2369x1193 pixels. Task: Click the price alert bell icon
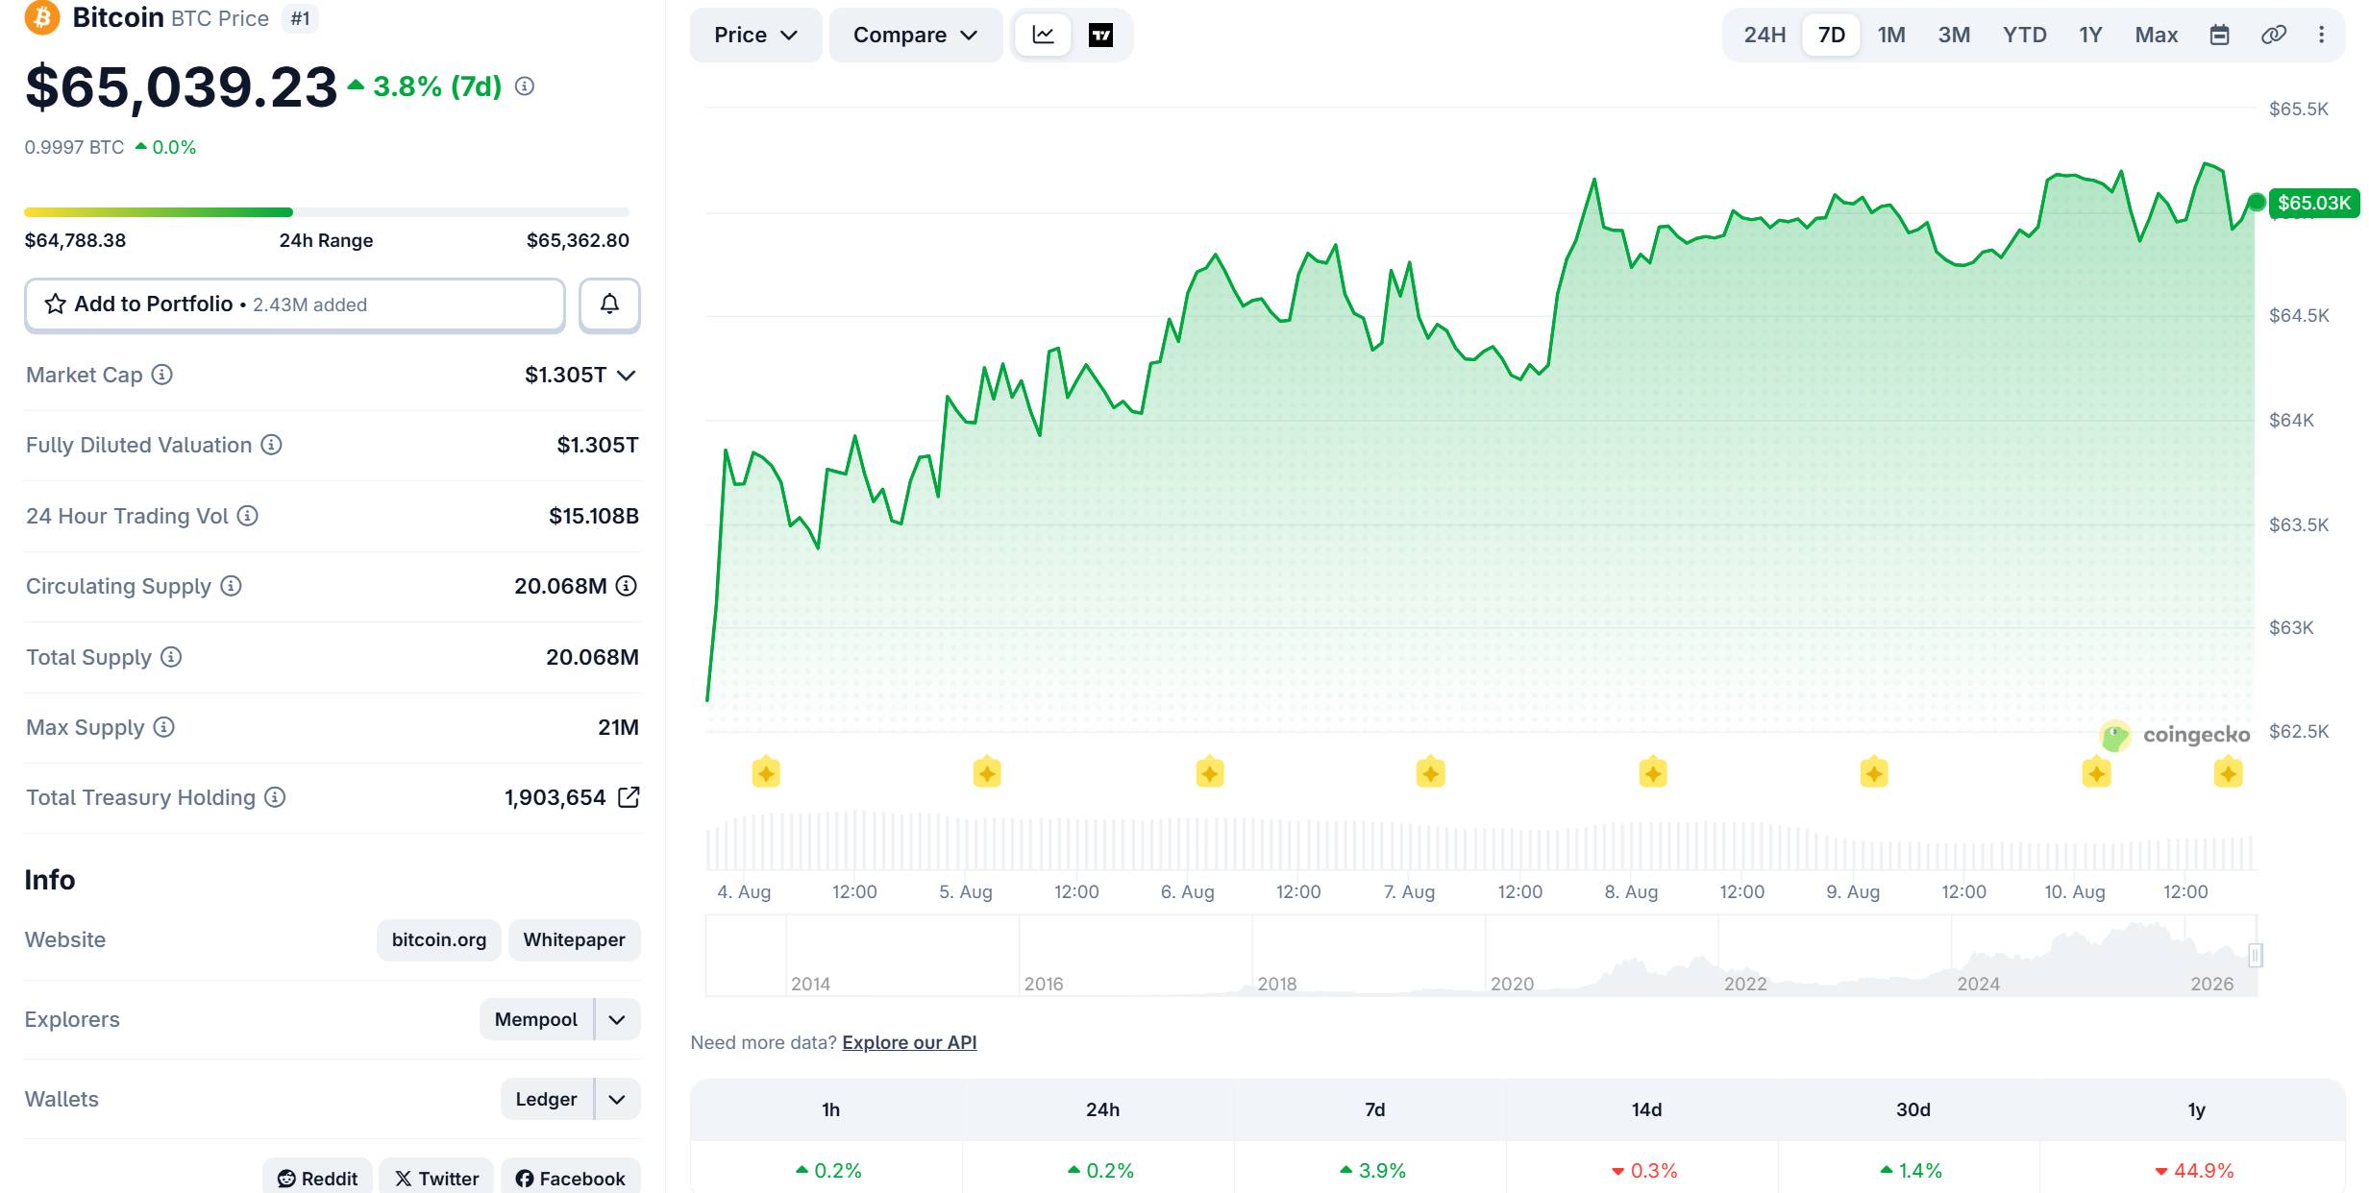coord(609,304)
